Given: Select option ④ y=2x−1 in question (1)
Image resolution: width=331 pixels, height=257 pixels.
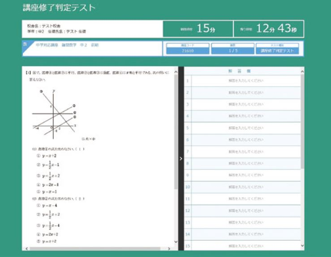Looking at the screenshot, I should [x=48, y=185].
